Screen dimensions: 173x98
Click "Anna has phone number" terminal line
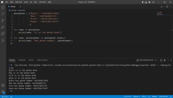pyautogui.click(x=28, y=88)
